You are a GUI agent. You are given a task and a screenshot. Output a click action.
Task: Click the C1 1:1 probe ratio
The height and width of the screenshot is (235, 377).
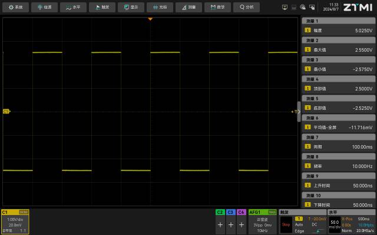[23, 231]
